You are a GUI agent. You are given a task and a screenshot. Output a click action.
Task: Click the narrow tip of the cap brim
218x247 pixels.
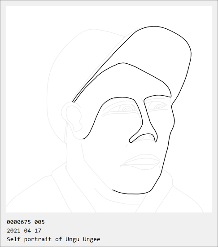pyautogui.click(x=74, y=101)
